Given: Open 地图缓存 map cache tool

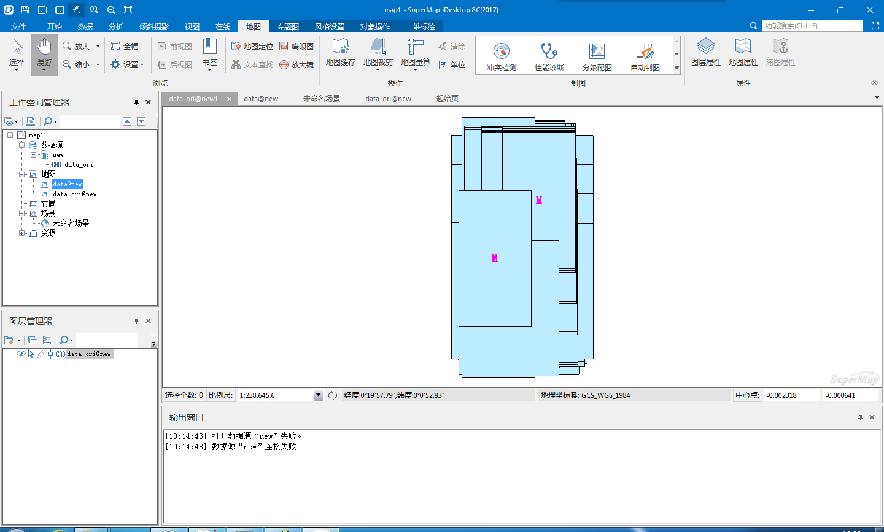Looking at the screenshot, I should pos(341,53).
